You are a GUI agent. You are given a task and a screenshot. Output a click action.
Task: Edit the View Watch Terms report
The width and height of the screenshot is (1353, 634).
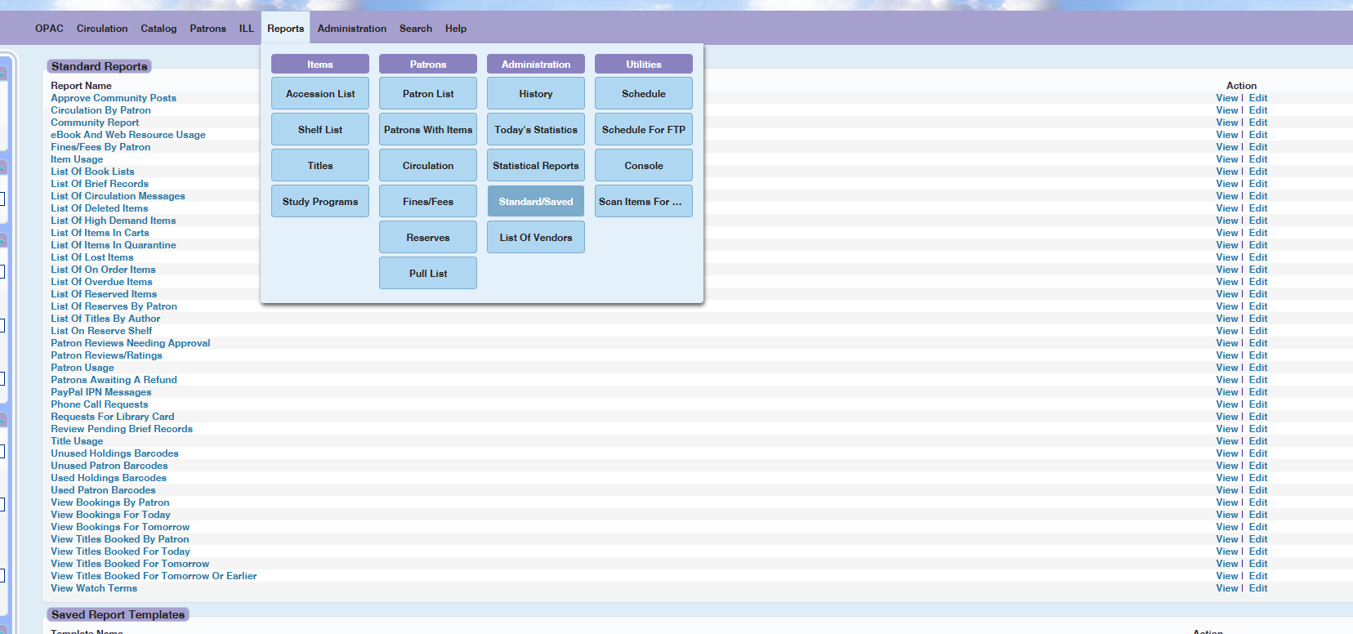[1258, 588]
